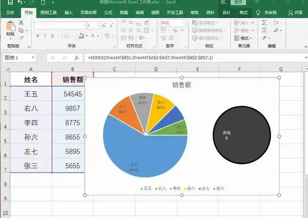This screenshot has height=218, width=308.
Task: Click the Cut scissors icon
Action: tap(21, 22)
